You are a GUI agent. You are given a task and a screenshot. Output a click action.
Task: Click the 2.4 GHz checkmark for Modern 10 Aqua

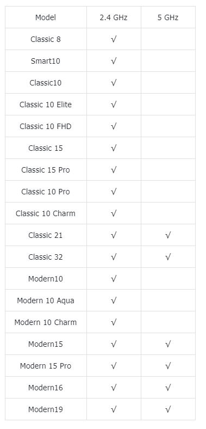click(x=114, y=301)
